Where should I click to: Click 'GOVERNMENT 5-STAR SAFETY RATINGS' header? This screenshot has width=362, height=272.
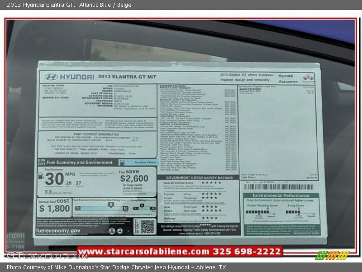[199, 178]
